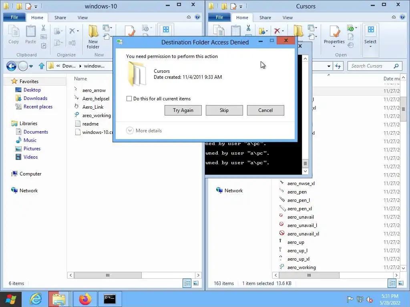Check 'Do this for all current items'
Screen dimensions: 410x307
click(x=129, y=98)
